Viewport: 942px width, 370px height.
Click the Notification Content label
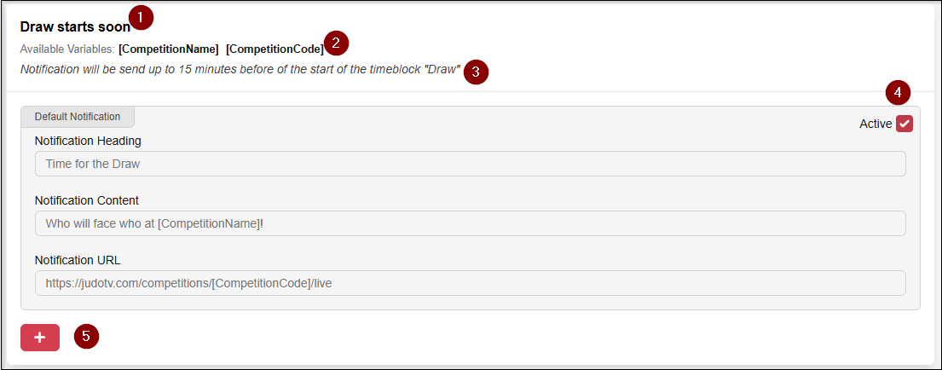[86, 200]
